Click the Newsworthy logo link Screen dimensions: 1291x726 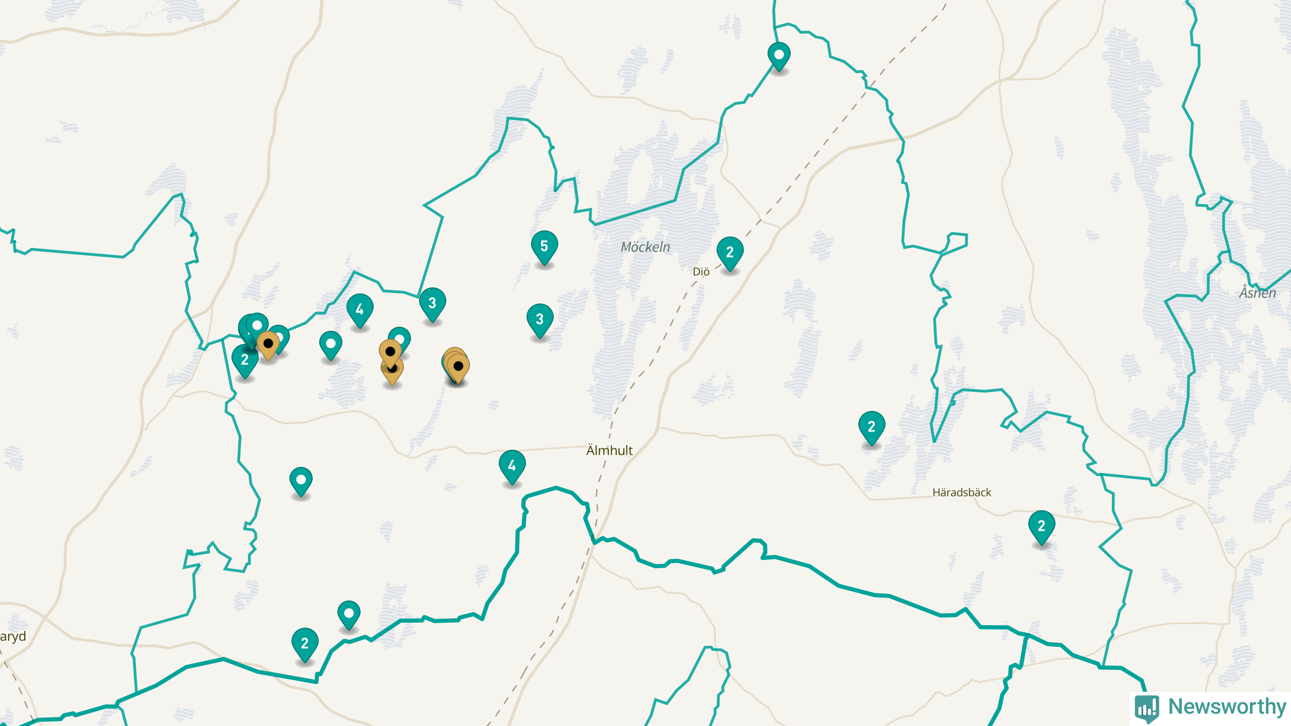click(1210, 707)
